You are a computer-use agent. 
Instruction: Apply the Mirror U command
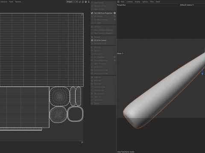[x=103, y=48]
